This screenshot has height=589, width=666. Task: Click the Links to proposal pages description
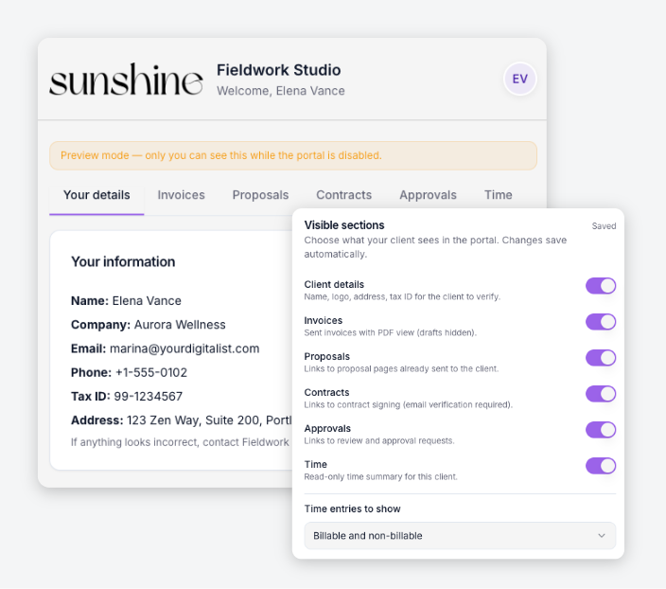[x=401, y=368]
